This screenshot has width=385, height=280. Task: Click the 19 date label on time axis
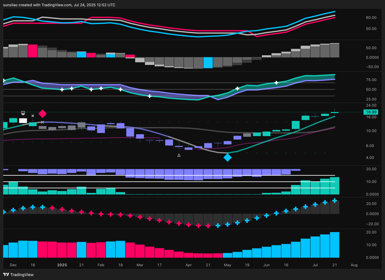pos(247,265)
